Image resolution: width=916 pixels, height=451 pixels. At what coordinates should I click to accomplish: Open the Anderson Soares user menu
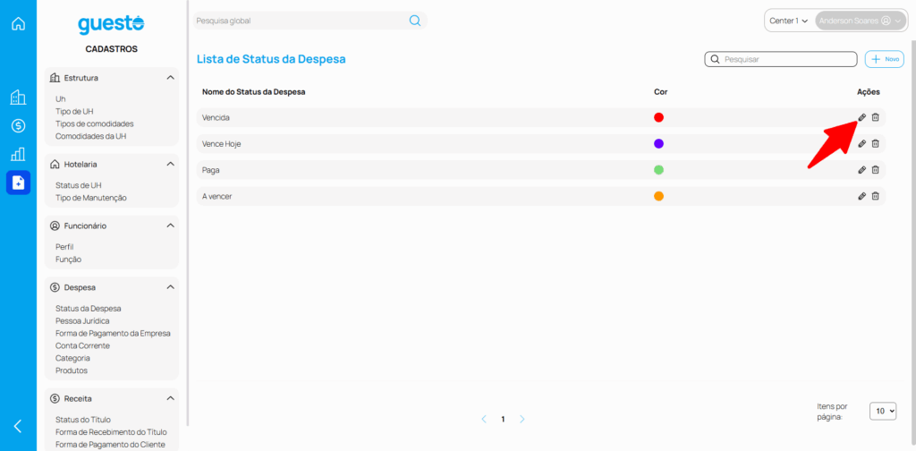(860, 21)
